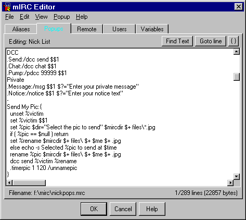Click the 'Editing: Nick List' label
This screenshot has height=220, width=246.
30,42
